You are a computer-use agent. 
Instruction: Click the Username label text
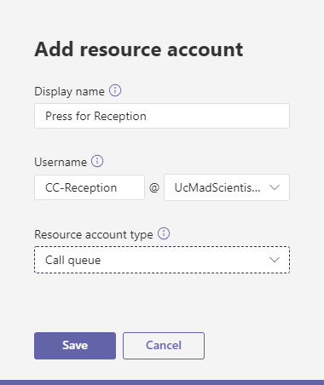pyautogui.click(x=61, y=162)
